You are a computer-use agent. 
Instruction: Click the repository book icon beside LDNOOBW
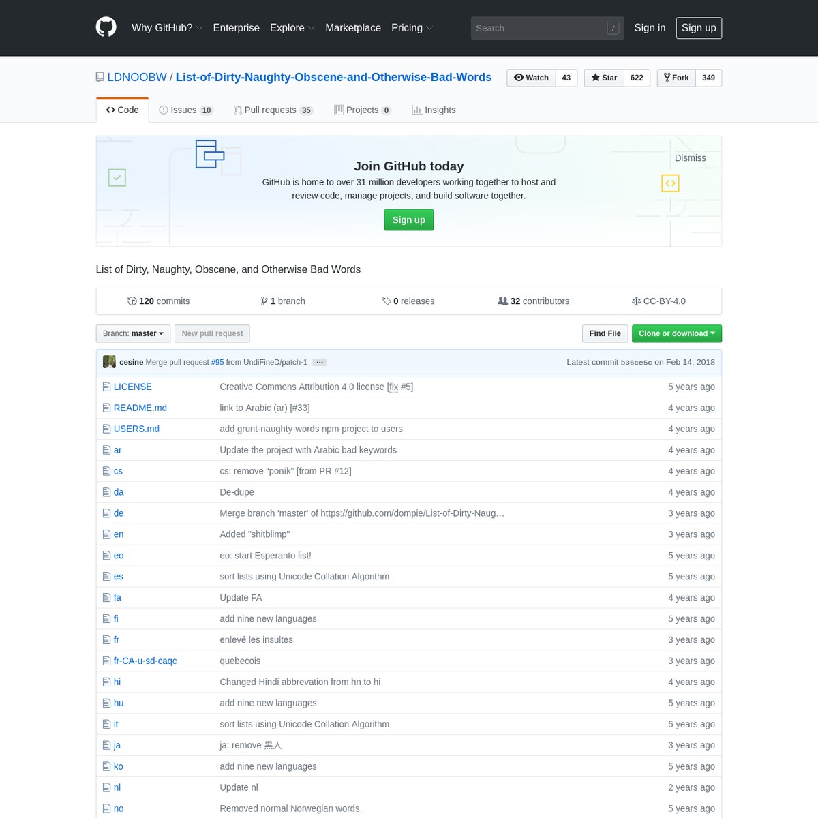[x=100, y=77]
